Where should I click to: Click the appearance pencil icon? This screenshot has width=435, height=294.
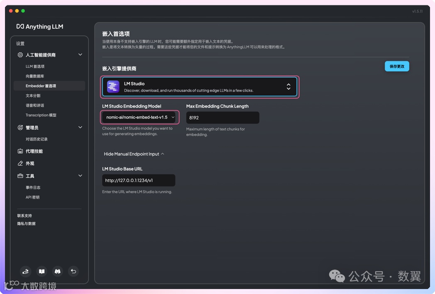pyautogui.click(x=20, y=163)
